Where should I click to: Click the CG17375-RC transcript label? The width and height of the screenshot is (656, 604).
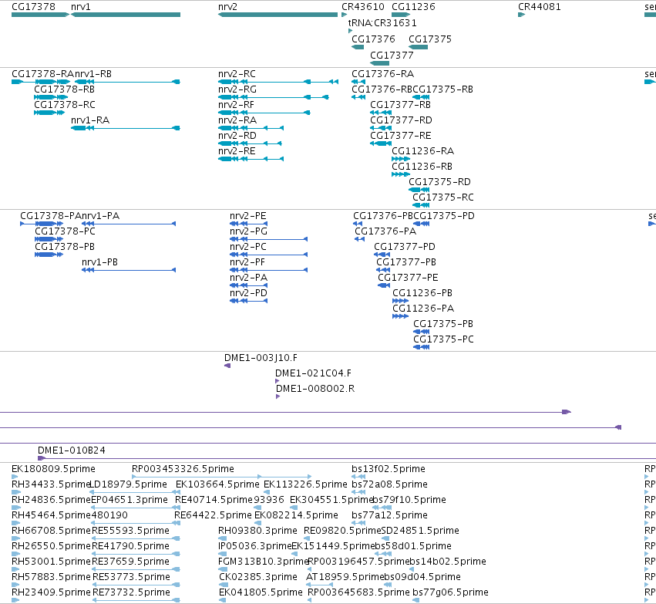point(443,197)
